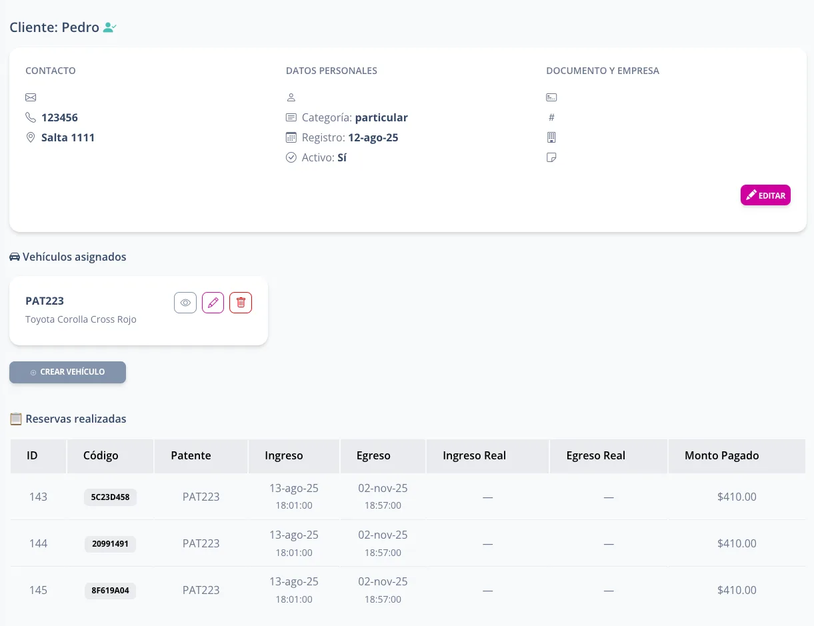814x626 pixels.
Task: Click the check-circle icon beside Activo
Action: pos(291,158)
